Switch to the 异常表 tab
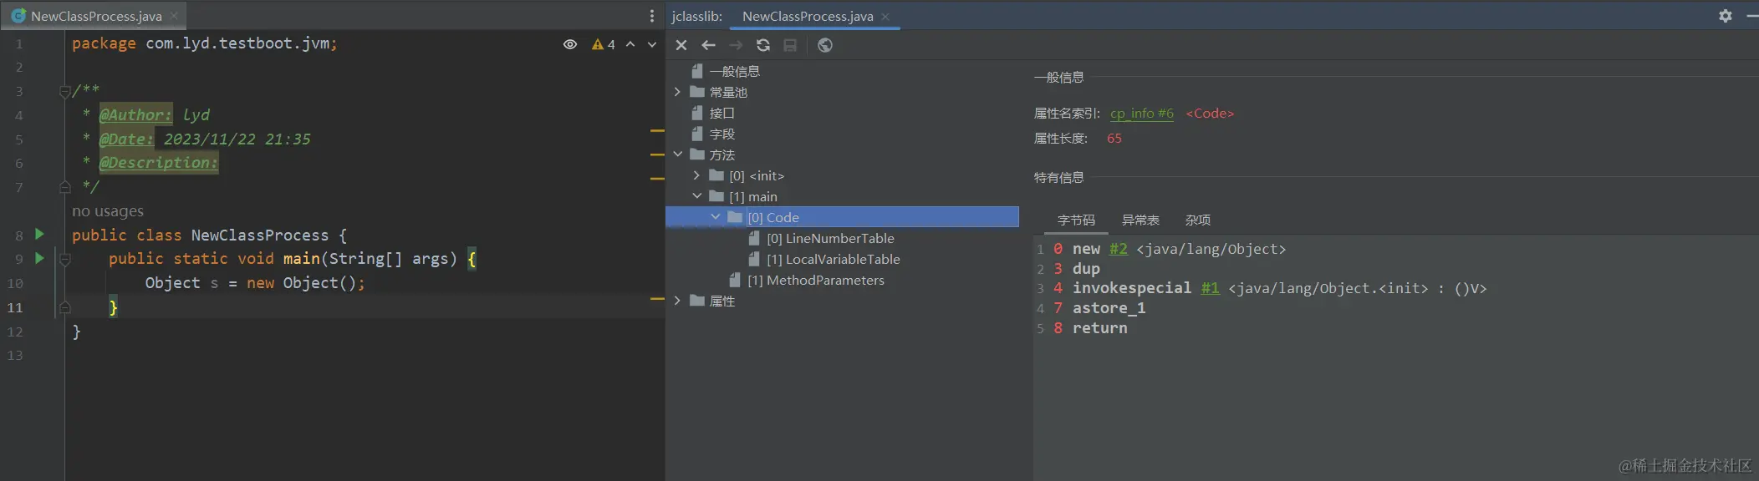Image resolution: width=1759 pixels, height=481 pixels. click(x=1140, y=220)
